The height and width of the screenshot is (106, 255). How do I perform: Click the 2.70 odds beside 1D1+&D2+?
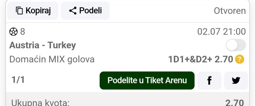(224, 59)
